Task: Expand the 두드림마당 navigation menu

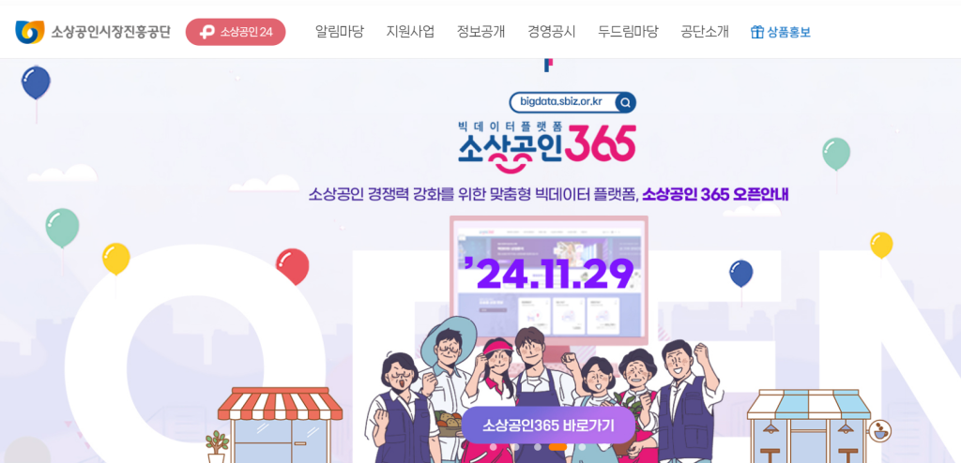Action: click(628, 32)
